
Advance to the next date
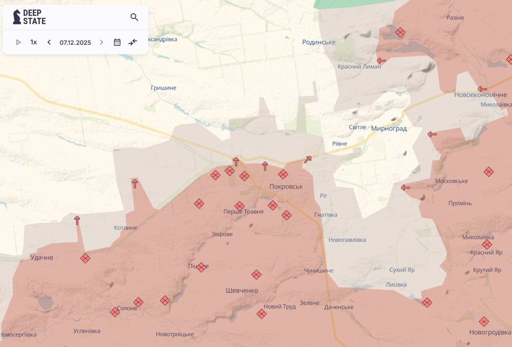point(102,42)
